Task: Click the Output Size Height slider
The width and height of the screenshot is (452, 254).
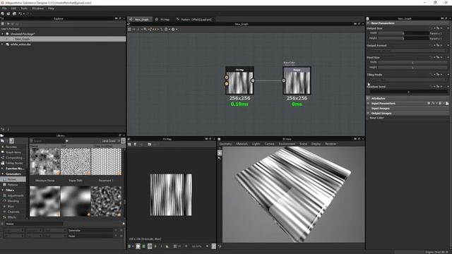Action: click(403, 38)
